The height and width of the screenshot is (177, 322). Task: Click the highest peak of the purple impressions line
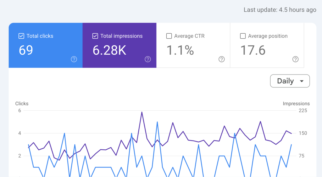[142, 112]
